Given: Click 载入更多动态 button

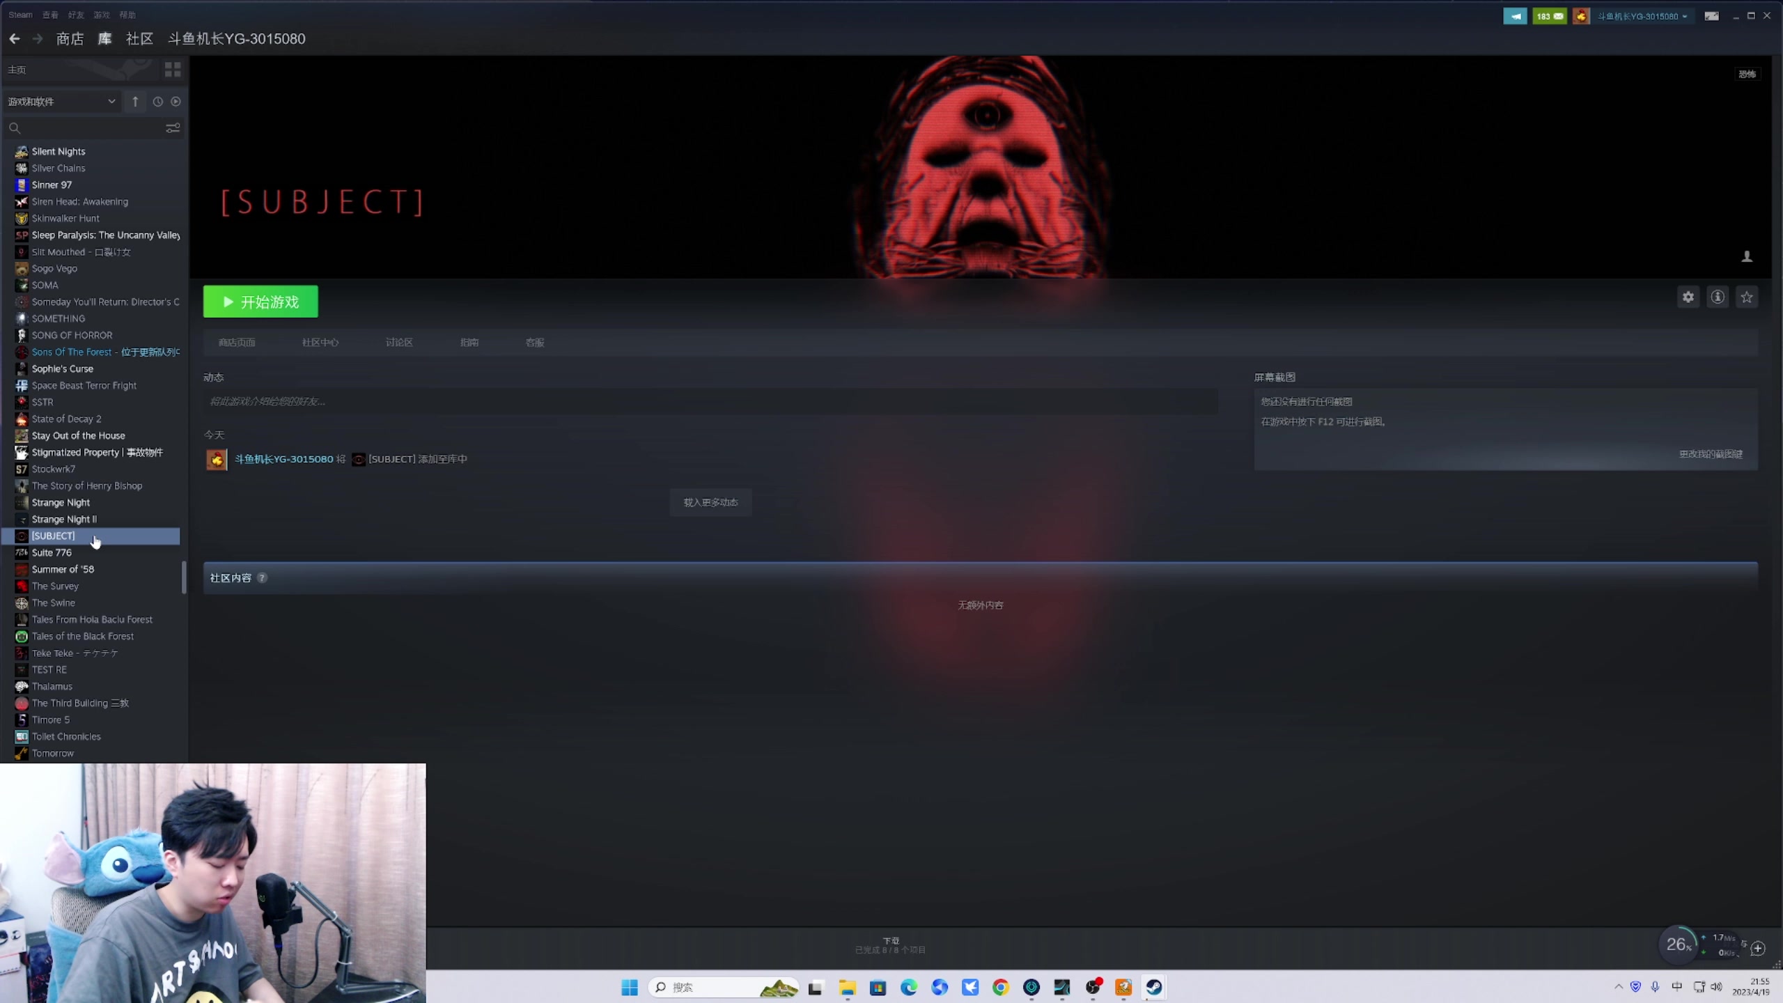Looking at the screenshot, I should point(710,502).
